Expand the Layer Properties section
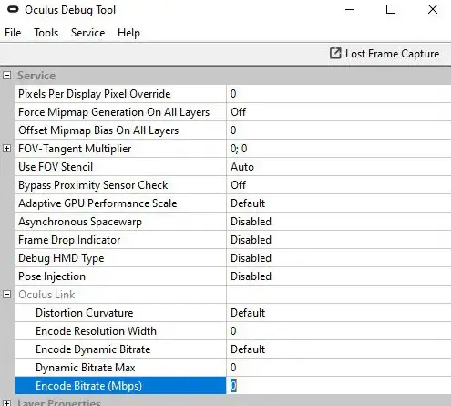 coord(6,403)
